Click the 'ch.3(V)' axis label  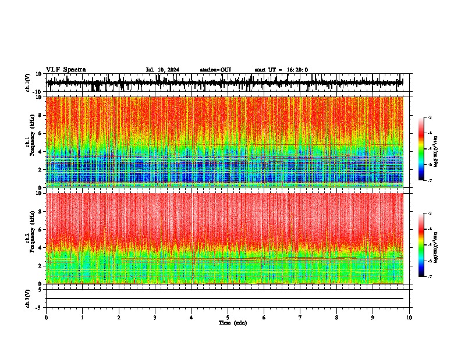pyautogui.click(x=28, y=298)
